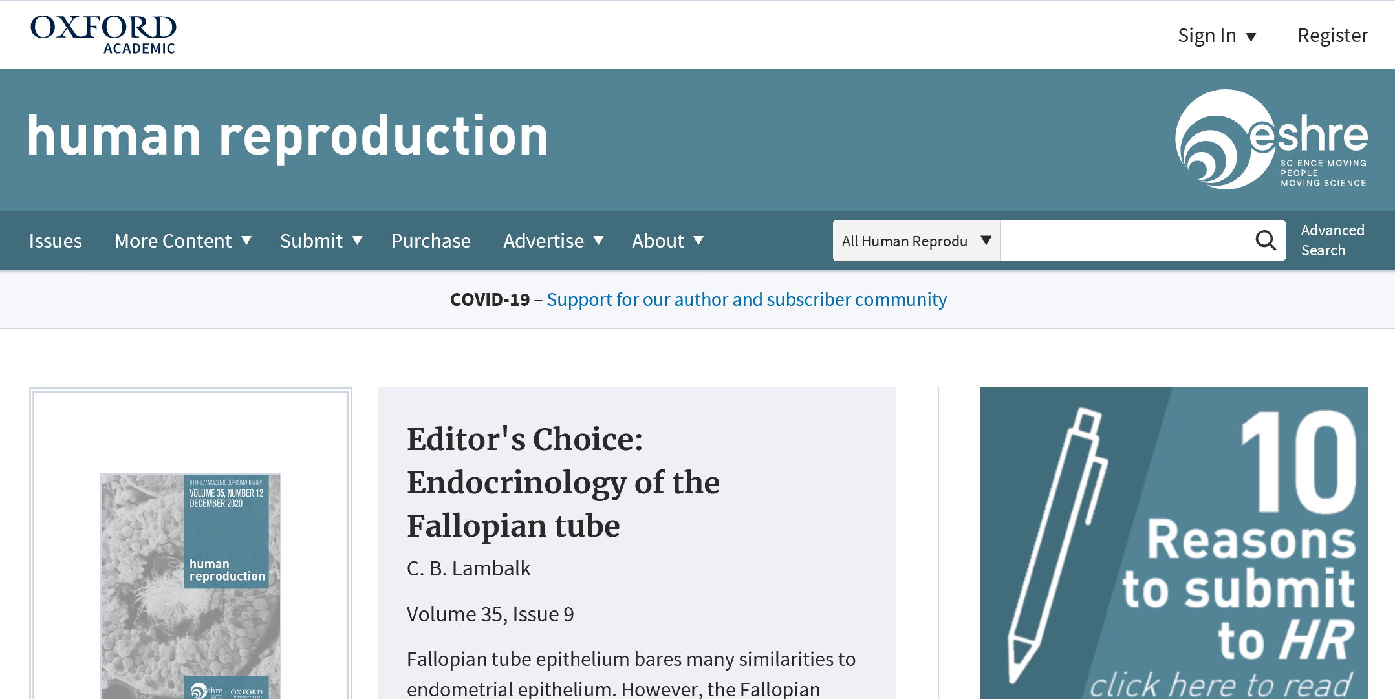Open Editor's Choice Fallopian tube article title
Screen dimensions: 1395x699
[x=563, y=482]
